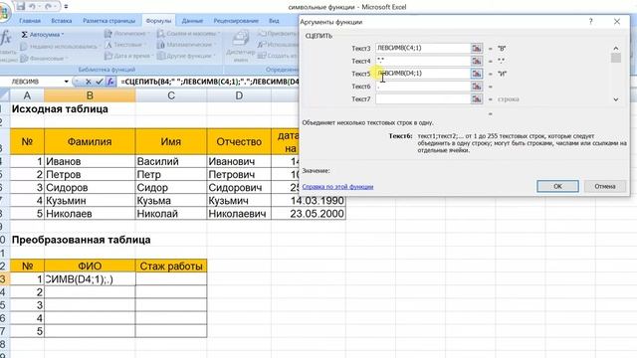Open the Финансовые functions list
Screen dimensions: 637x358
pyautogui.click(x=44, y=58)
